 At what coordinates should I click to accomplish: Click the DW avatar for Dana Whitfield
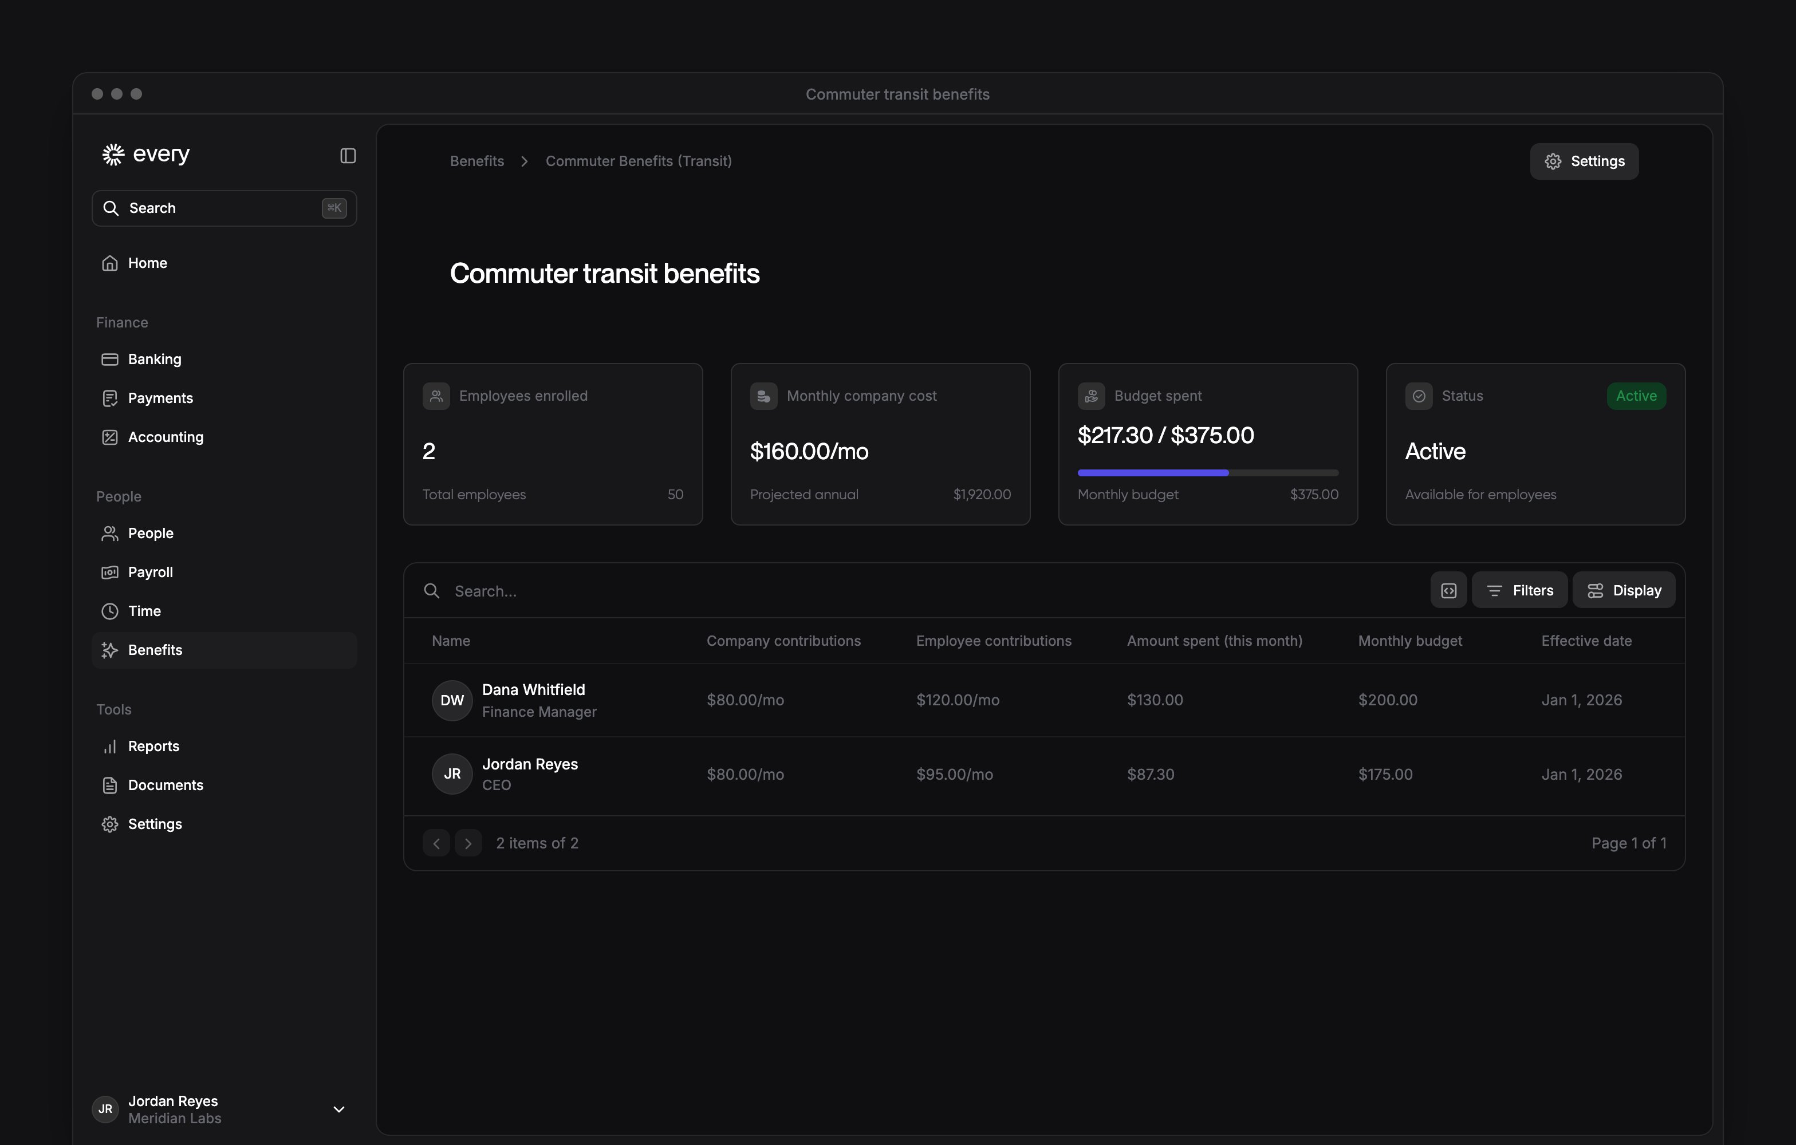point(452,700)
